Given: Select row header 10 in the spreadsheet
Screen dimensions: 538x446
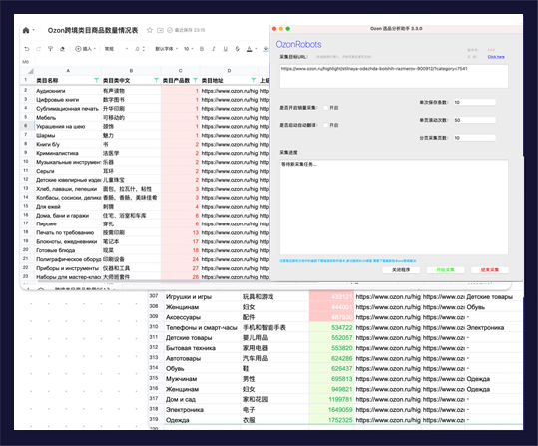Looking at the screenshot, I should point(26,162).
